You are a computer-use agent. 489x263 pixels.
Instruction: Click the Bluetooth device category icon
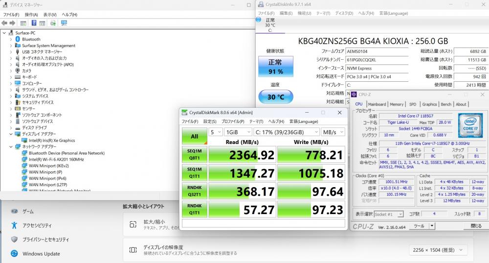point(18,39)
